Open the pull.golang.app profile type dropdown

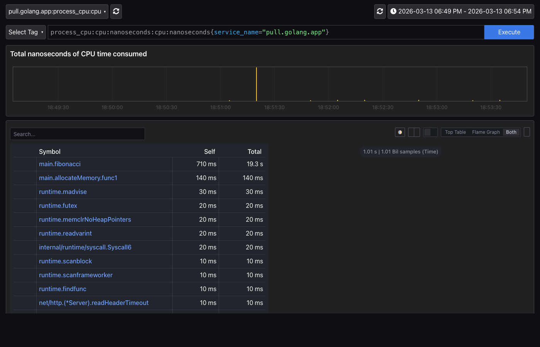pyautogui.click(x=57, y=12)
